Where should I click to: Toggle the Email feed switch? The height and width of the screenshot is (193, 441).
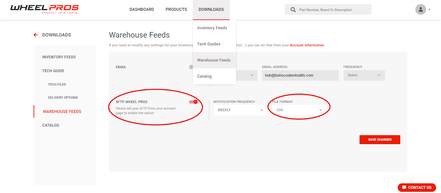click(x=191, y=67)
